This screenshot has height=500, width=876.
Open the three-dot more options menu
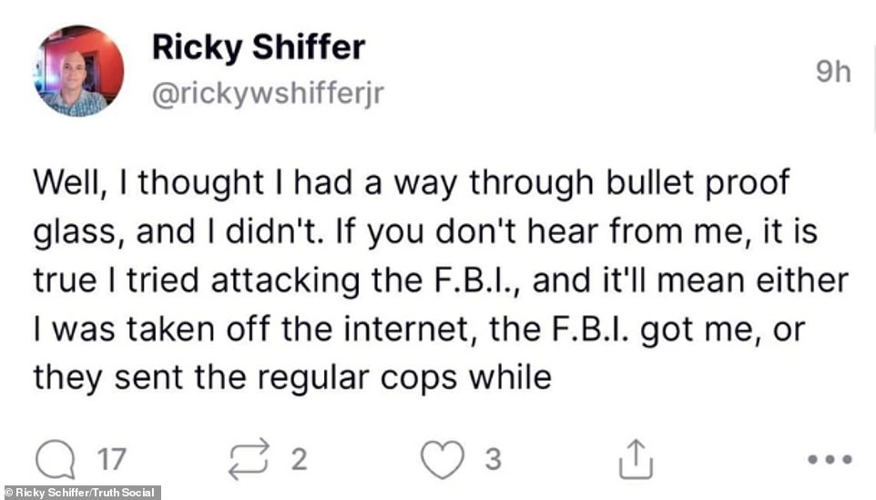(830, 460)
